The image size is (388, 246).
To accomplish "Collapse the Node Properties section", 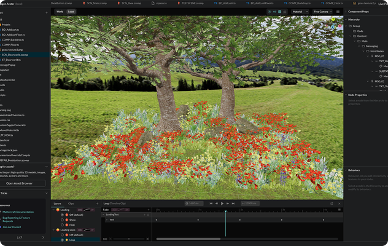I will (x=346, y=95).
